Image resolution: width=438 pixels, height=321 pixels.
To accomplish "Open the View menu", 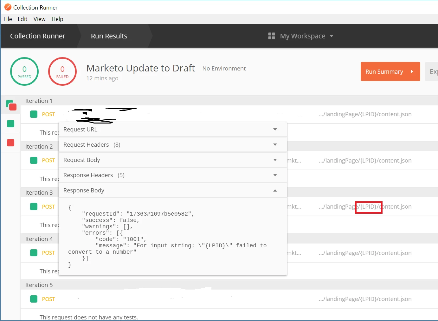I will click(39, 19).
